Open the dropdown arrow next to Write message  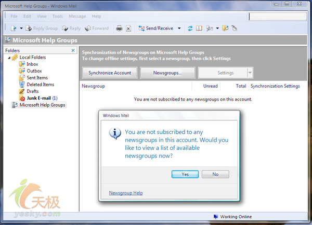click(21, 29)
